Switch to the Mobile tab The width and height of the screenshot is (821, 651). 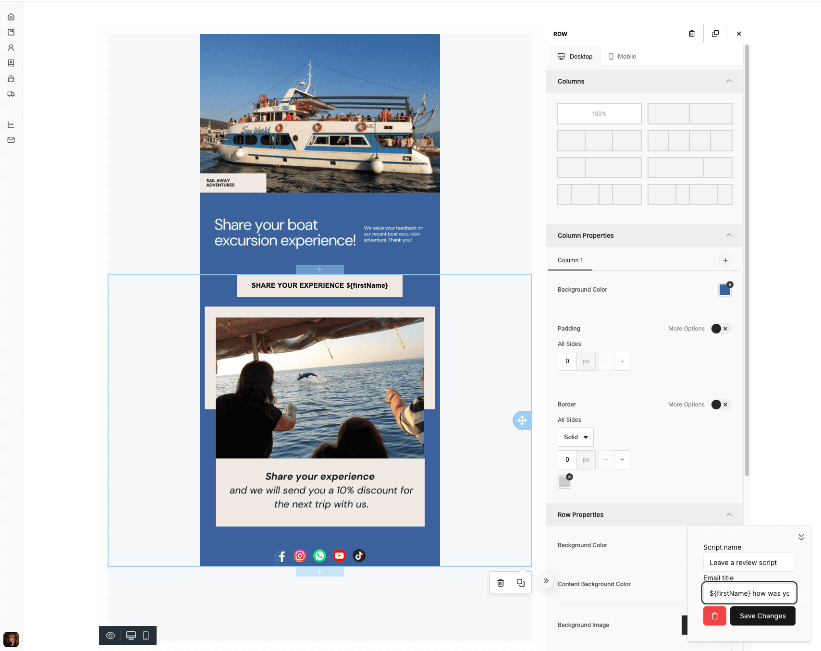coord(622,56)
